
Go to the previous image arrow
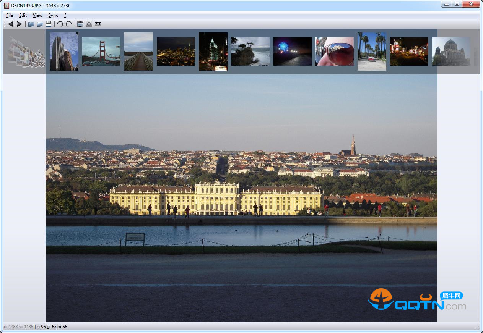coord(10,24)
